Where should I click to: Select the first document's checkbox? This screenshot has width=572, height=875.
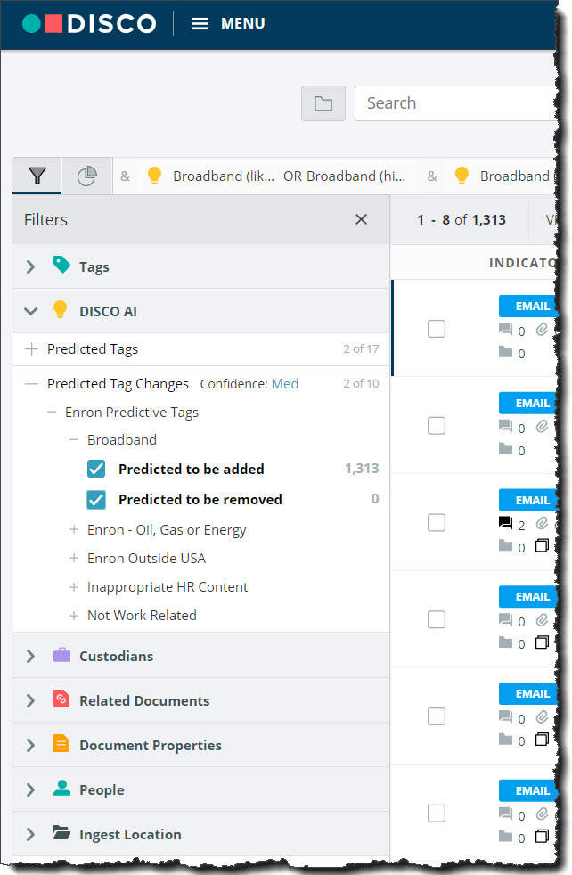[x=437, y=329]
